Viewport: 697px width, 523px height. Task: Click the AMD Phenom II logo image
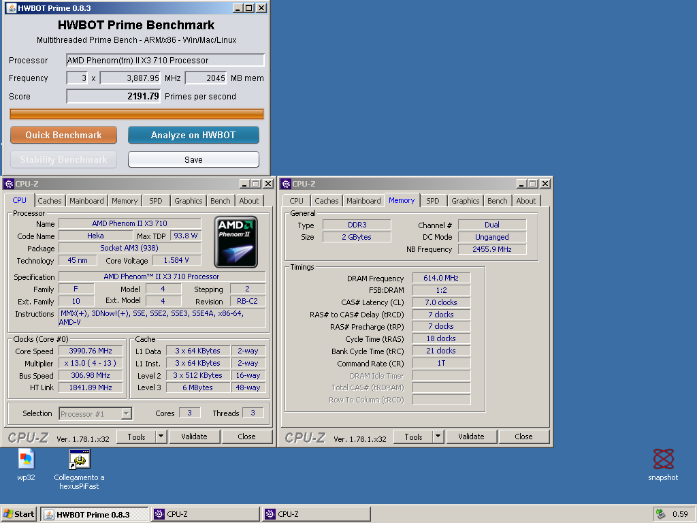click(236, 242)
